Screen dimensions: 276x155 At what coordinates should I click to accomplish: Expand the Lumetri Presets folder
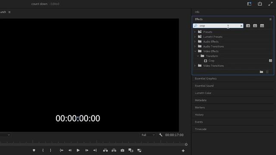[195, 37]
